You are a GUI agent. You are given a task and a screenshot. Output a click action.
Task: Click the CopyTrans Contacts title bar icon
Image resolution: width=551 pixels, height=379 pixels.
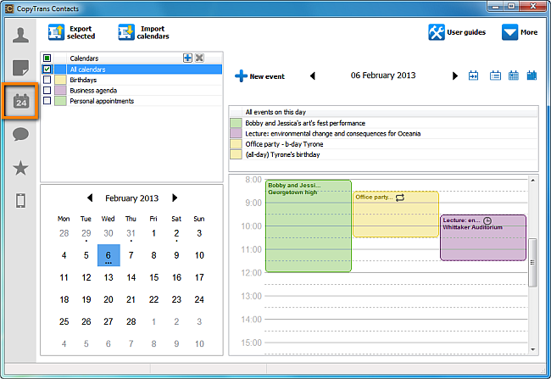click(9, 8)
